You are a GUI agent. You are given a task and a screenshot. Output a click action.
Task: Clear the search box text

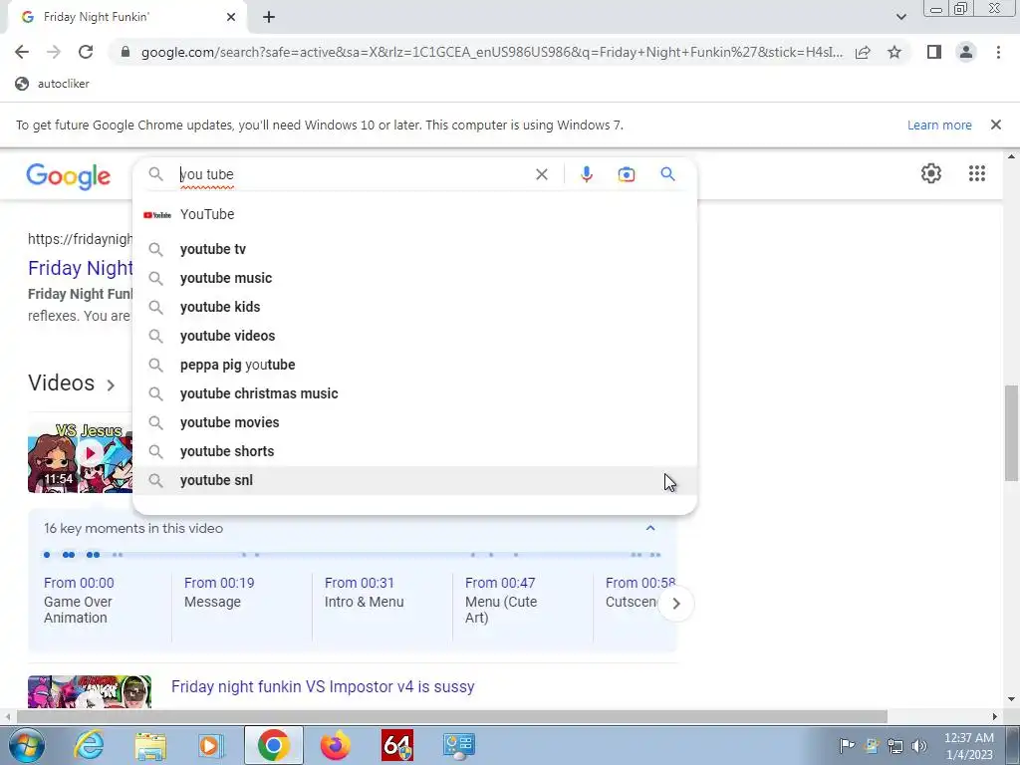coord(541,174)
